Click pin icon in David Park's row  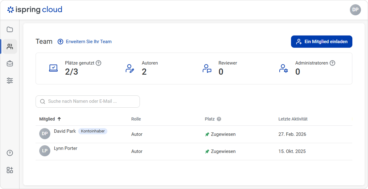pyautogui.click(x=207, y=134)
